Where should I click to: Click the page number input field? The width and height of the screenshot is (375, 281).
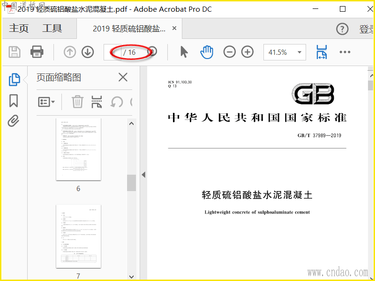112,52
